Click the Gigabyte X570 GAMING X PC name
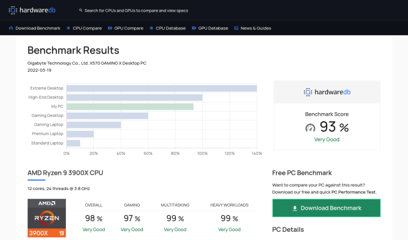The height and width of the screenshot is (240, 408). 87,63
